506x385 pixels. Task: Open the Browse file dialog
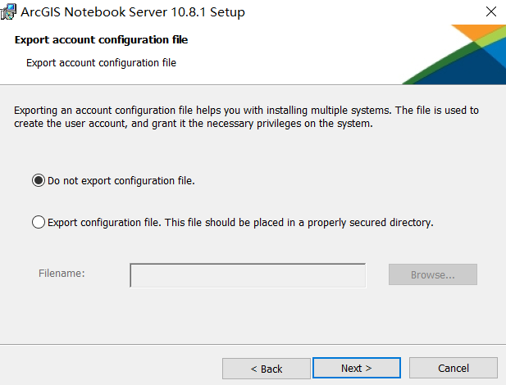click(433, 274)
